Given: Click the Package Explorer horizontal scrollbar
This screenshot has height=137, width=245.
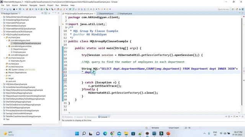Looking at the screenshot, I should (x=17, y=124).
